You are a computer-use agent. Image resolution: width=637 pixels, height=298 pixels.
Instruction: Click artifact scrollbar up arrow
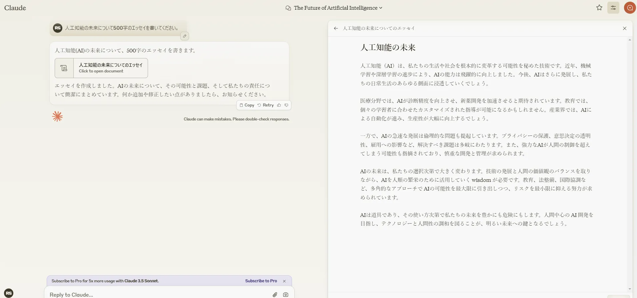tap(630, 40)
